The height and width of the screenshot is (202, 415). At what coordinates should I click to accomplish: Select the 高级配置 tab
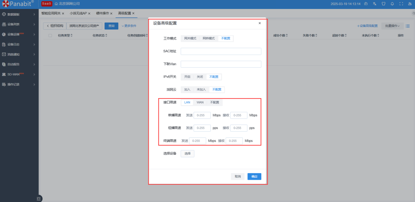pos(124,13)
